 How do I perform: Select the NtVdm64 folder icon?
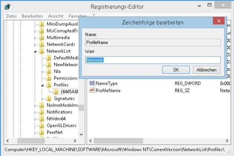[42, 119]
